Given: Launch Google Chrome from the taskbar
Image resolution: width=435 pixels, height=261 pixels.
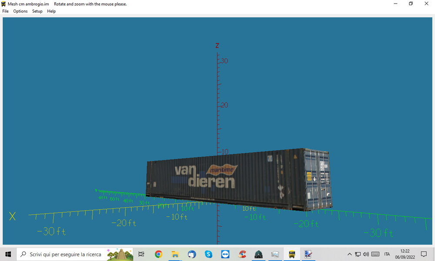Looking at the screenshot, I should coord(158,254).
